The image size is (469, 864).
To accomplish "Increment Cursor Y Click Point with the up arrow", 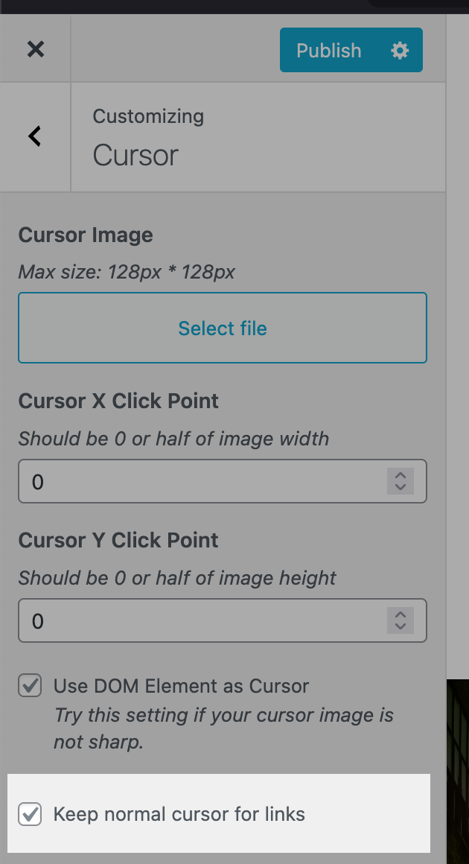I will pyautogui.click(x=400, y=615).
